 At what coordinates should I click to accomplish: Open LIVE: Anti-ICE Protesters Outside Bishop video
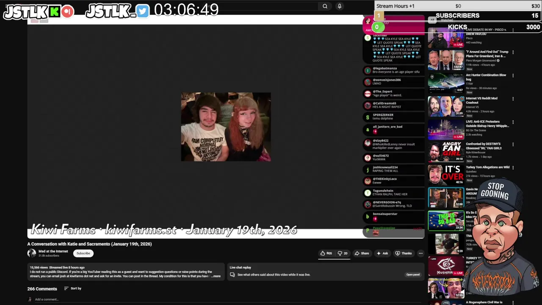coord(487,124)
